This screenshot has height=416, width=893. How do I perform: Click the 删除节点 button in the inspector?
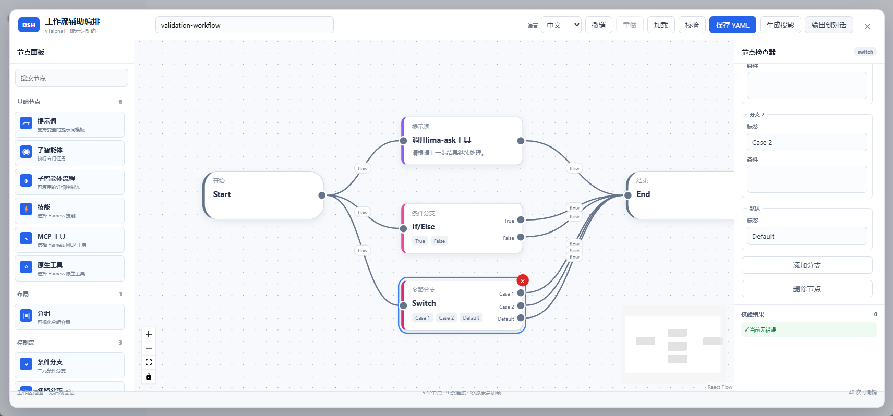[x=807, y=289]
